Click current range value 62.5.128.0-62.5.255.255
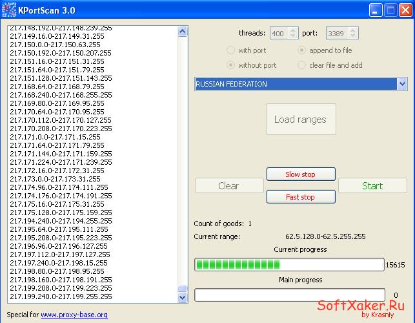This screenshot has width=415, height=323. (325, 236)
